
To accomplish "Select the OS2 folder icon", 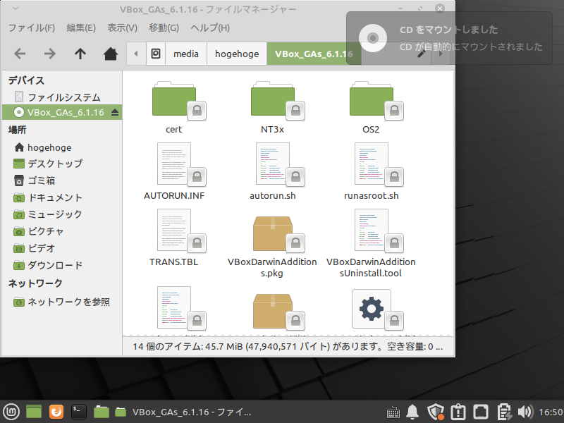I will click(372, 100).
